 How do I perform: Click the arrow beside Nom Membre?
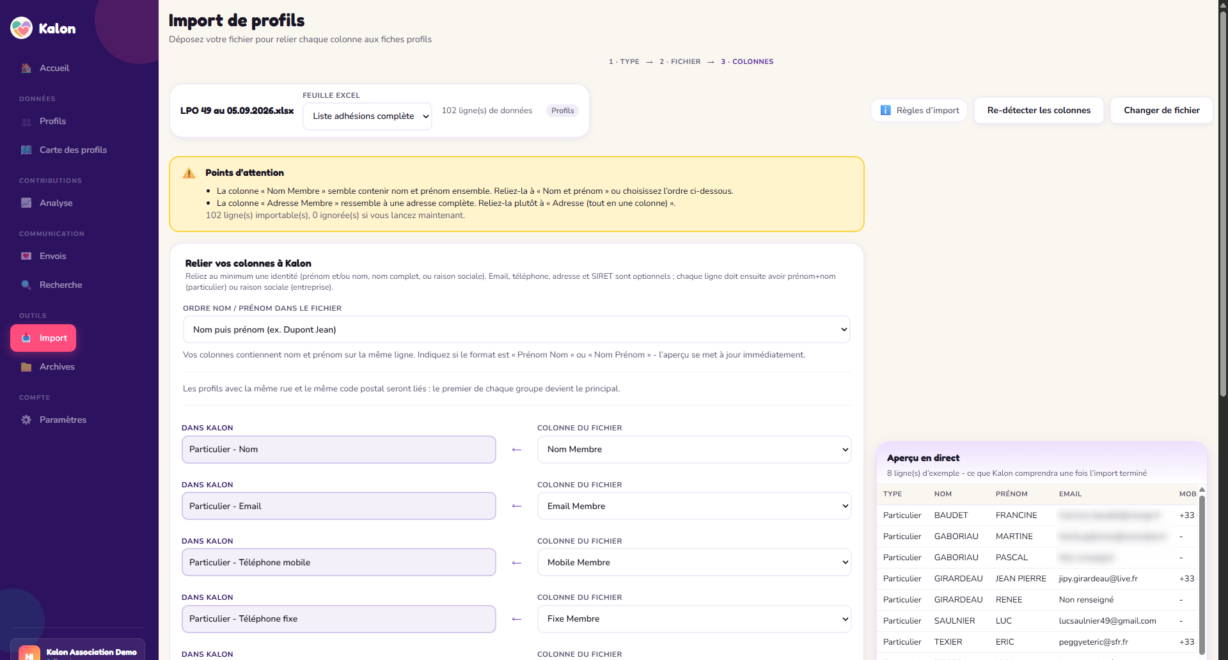click(x=517, y=450)
